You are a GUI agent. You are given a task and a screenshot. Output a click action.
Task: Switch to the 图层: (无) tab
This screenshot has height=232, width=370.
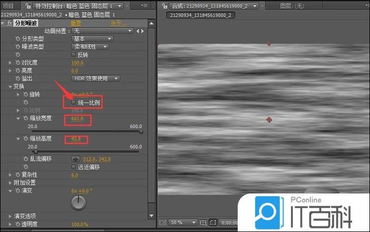pyautogui.click(x=292, y=6)
